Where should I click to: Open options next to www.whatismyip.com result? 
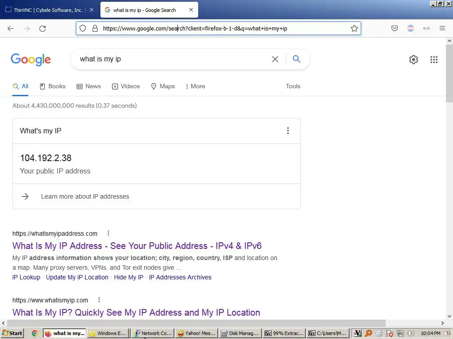click(99, 300)
